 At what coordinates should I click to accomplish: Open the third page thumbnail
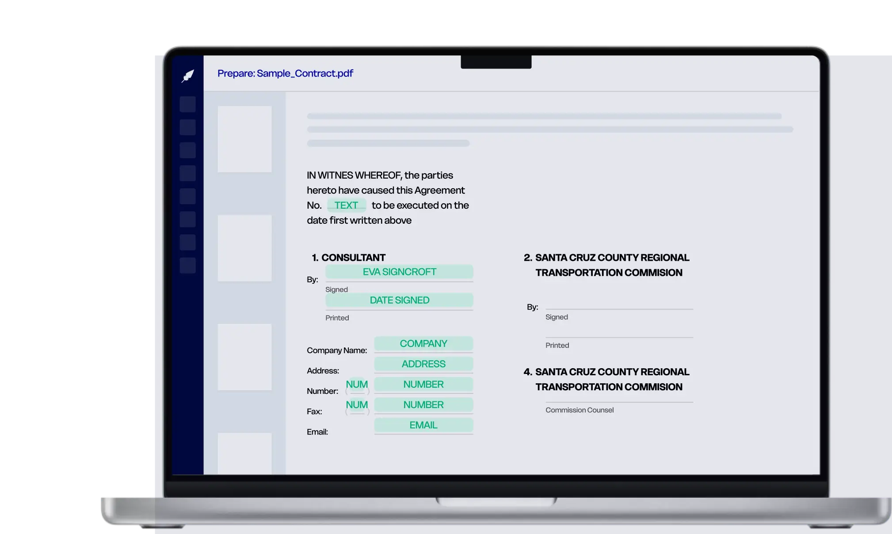(244, 357)
